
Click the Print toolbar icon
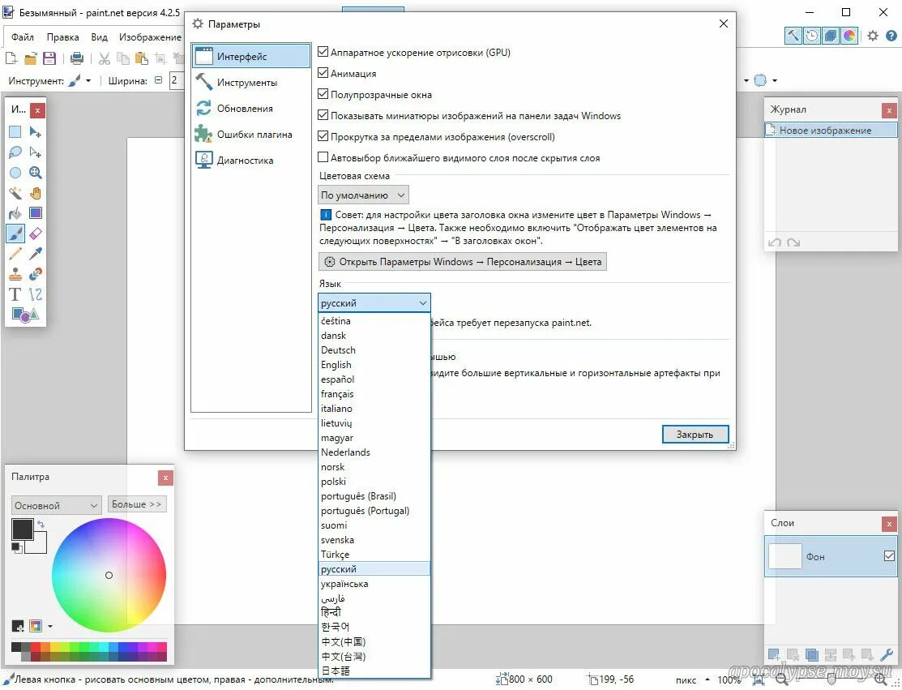click(76, 58)
